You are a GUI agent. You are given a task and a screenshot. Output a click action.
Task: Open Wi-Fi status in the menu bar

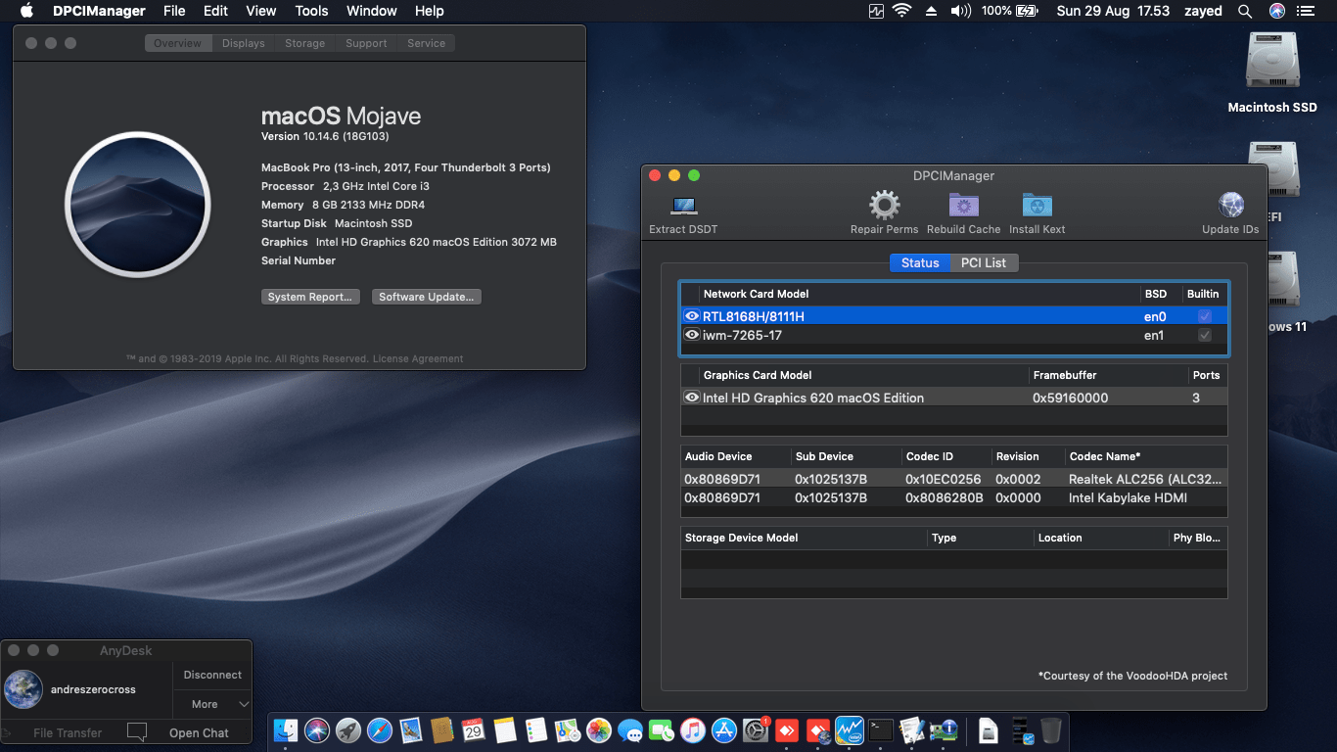[x=901, y=11]
